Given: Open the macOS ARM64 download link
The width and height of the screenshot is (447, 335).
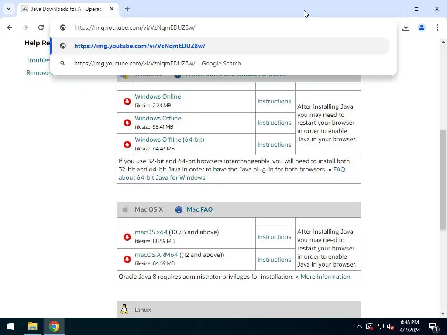Looking at the screenshot, I should pos(156,255).
